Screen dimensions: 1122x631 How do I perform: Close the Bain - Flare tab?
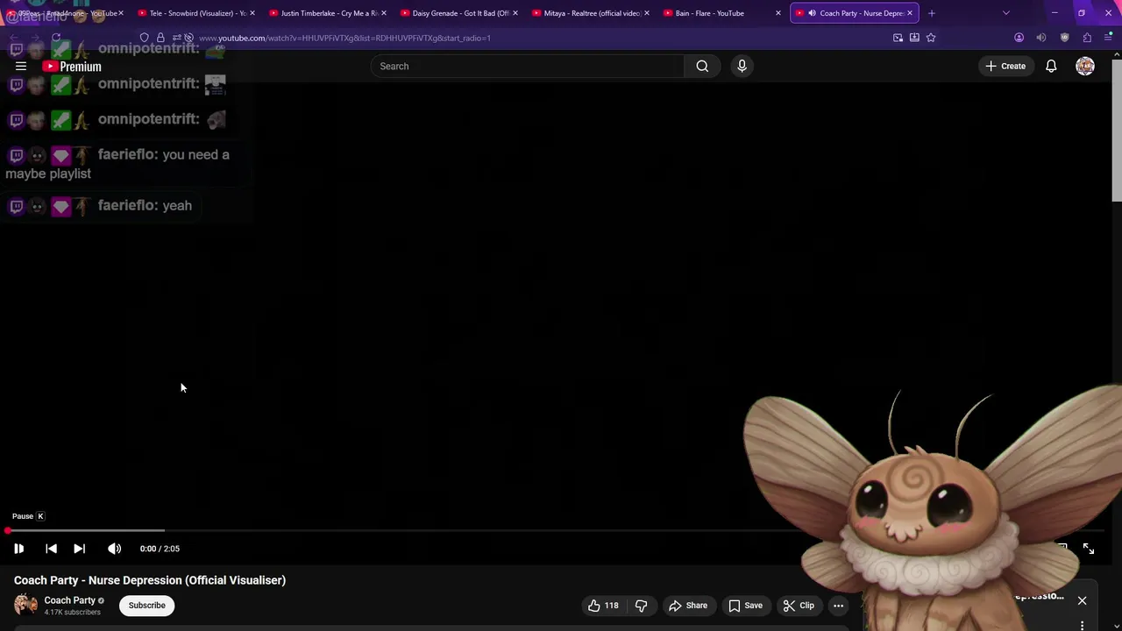coord(778,13)
